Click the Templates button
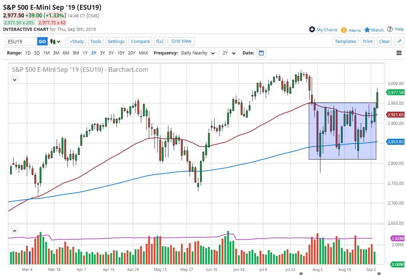This screenshot has height=275, width=406. (345, 41)
